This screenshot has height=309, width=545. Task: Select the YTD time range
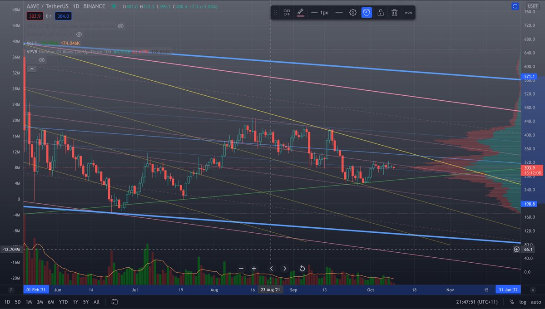tap(64, 302)
